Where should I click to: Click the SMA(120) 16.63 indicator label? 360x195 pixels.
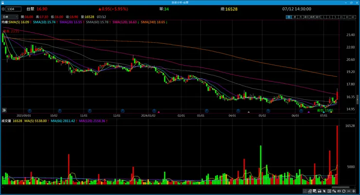126,22
